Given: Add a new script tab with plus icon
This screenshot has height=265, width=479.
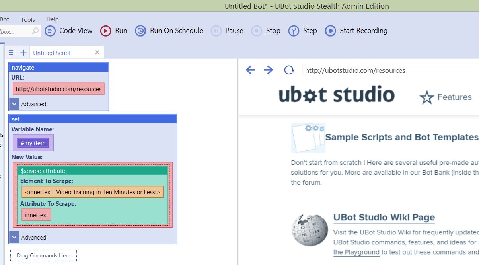Looking at the screenshot, I should point(23,53).
